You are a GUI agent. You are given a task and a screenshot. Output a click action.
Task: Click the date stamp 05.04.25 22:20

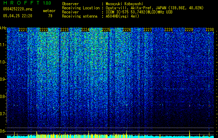pos(18,16)
